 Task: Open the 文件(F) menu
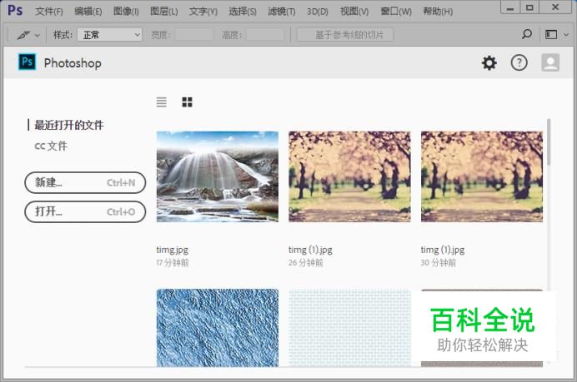[x=49, y=12]
